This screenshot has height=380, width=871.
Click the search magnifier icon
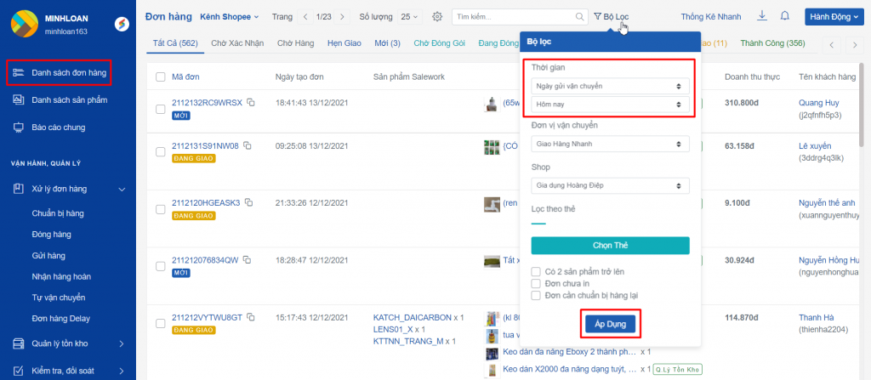coord(580,17)
